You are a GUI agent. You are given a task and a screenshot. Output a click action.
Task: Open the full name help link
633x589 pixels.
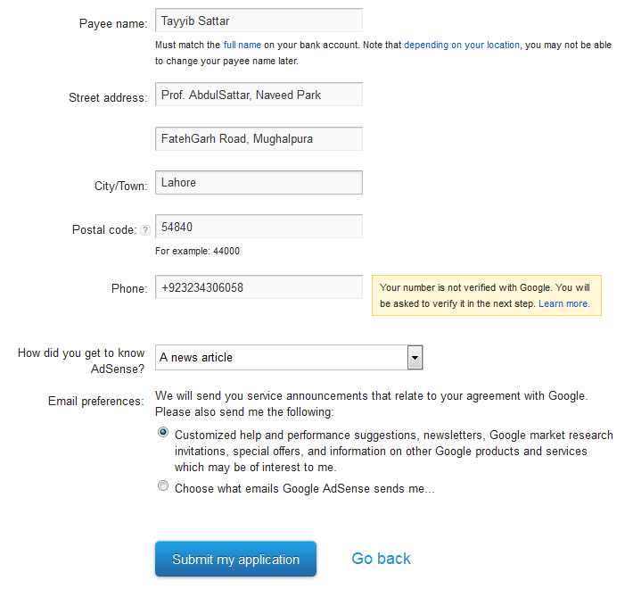pos(243,45)
